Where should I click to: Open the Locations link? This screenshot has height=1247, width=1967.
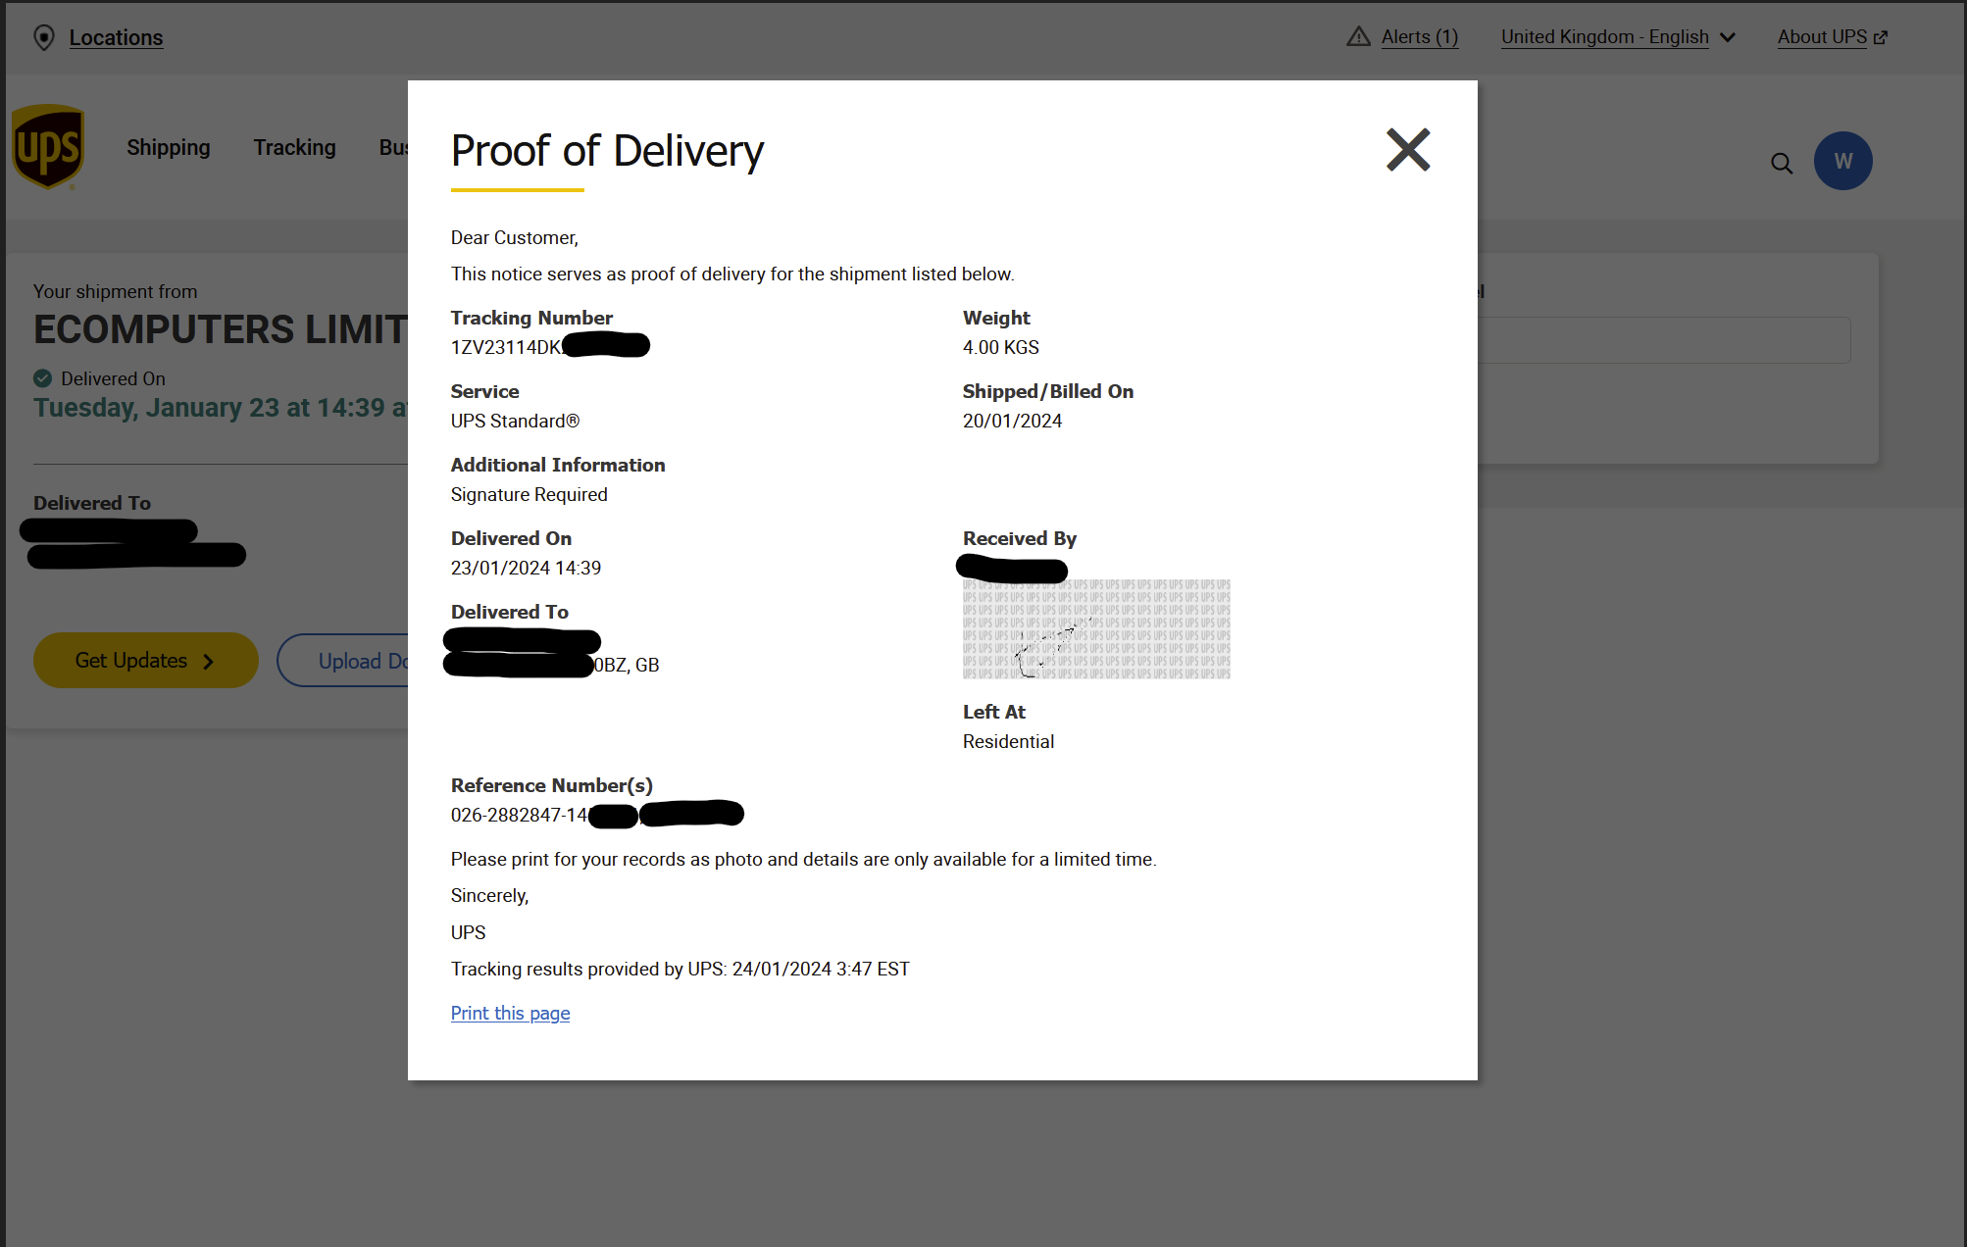point(116,37)
